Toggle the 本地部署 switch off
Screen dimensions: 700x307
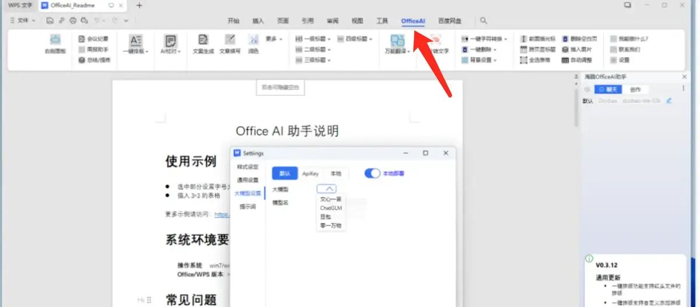coord(373,173)
